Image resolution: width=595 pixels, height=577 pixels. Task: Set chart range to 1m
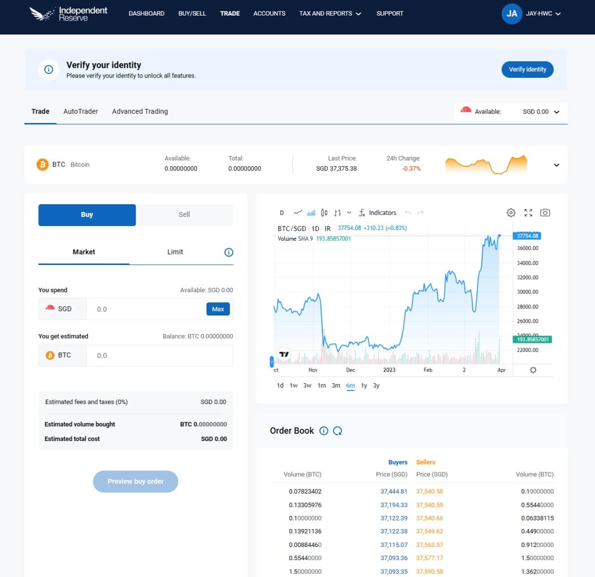pyautogui.click(x=322, y=385)
